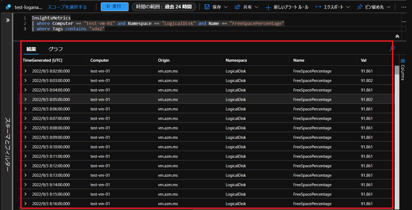Image resolution: width=412 pixels, height=210 pixels.
Task: Expand the 8:03:00.000 result row
Action: [26, 80]
